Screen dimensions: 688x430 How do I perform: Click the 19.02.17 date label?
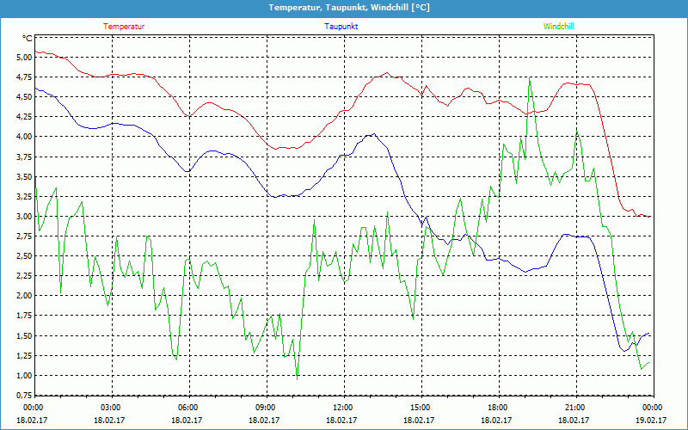pos(652,421)
